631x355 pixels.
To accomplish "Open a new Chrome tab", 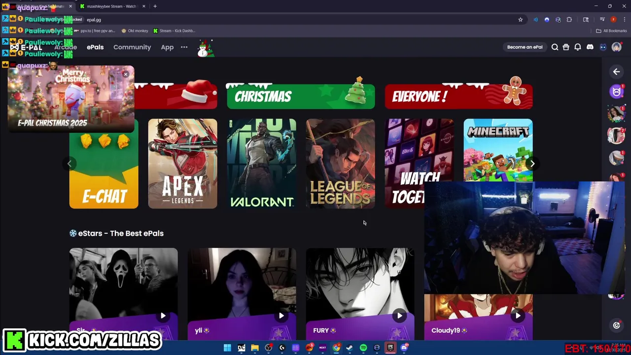I will (x=155, y=6).
